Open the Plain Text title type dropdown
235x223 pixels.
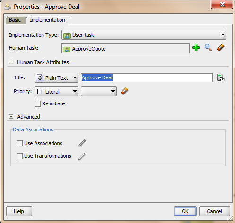(x=56, y=77)
